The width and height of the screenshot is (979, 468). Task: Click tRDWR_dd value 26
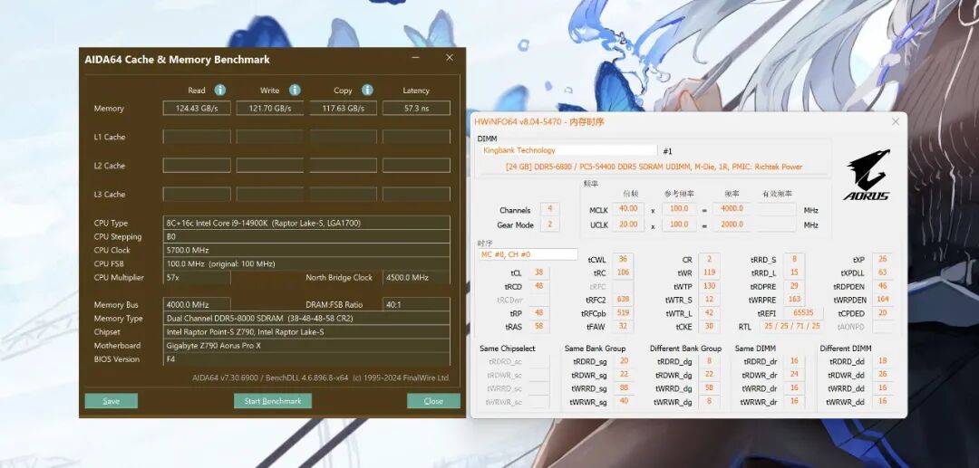click(882, 375)
